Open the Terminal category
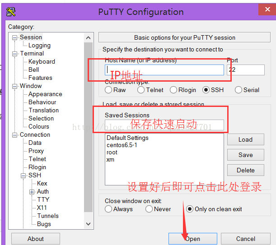The width and height of the screenshot is (276, 245). pos(32,54)
